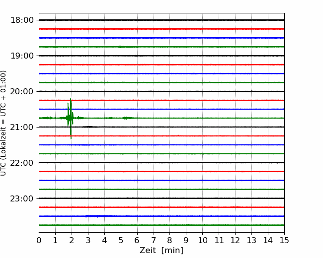Click x-axis tick label 1
Viewport: 323px width, 258px height.
pyautogui.click(x=55, y=240)
